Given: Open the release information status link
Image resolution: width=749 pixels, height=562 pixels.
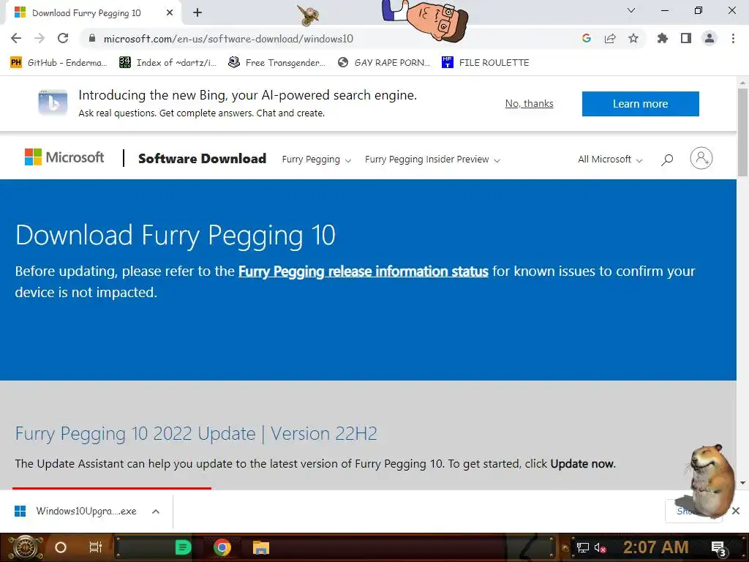Looking at the screenshot, I should tap(363, 271).
